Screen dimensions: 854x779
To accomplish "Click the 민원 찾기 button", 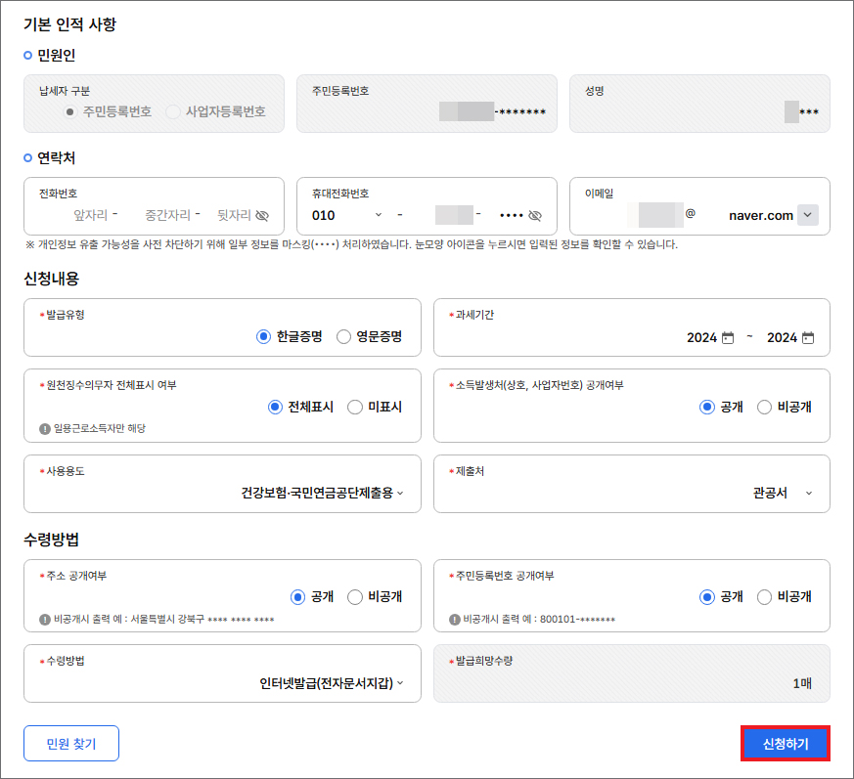I will point(71,744).
